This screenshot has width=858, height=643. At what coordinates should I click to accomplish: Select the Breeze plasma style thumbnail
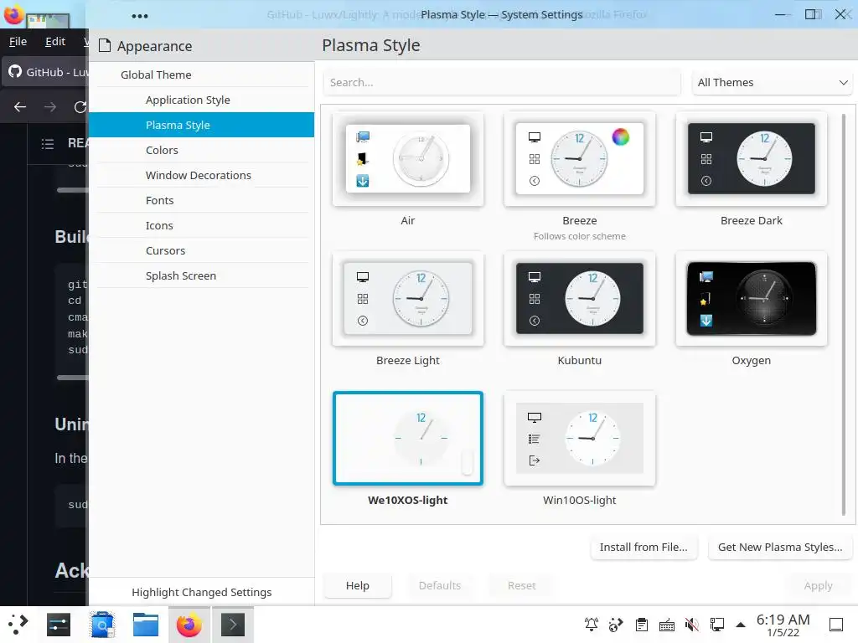pos(580,159)
